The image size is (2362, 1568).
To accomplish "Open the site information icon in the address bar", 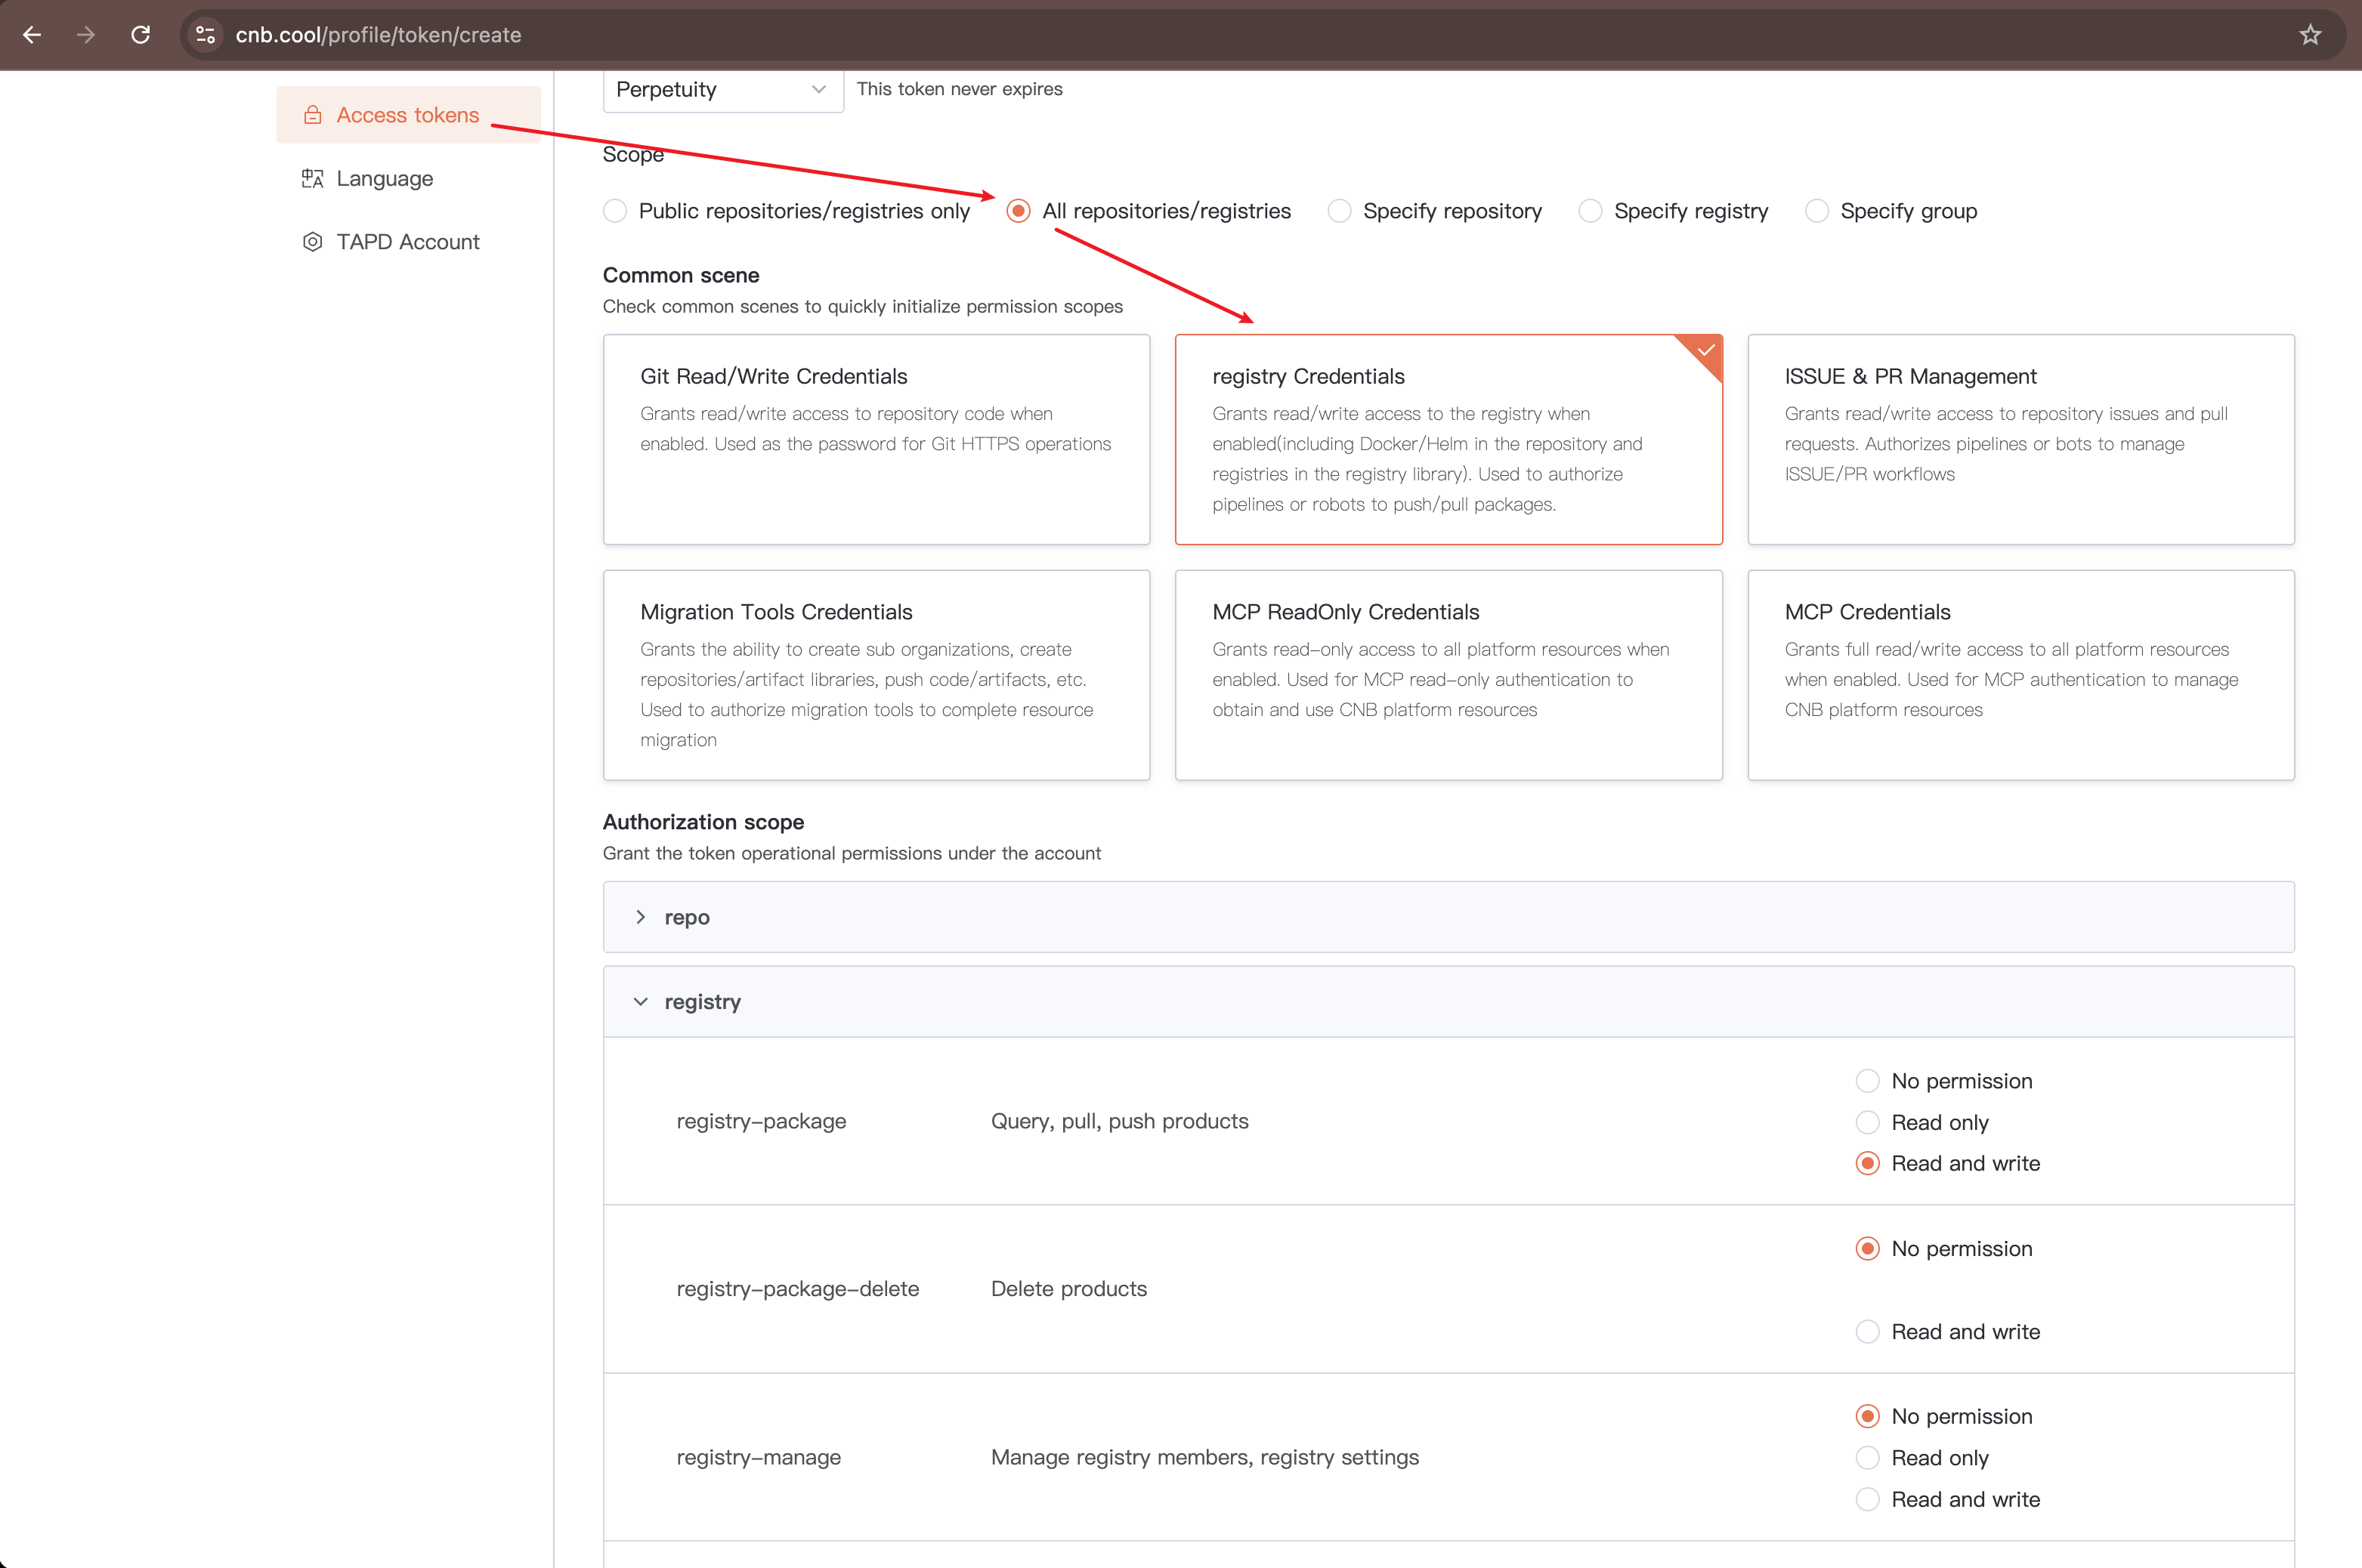I will [205, 35].
